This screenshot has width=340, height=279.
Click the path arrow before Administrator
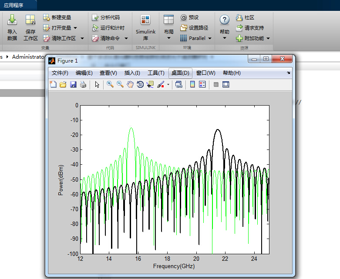click(x=7, y=56)
